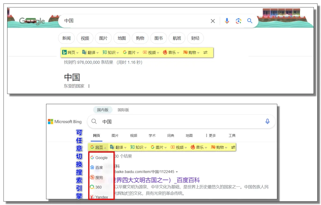Click the Google search input field
This screenshot has height=205, width=321.
(x=135, y=21)
